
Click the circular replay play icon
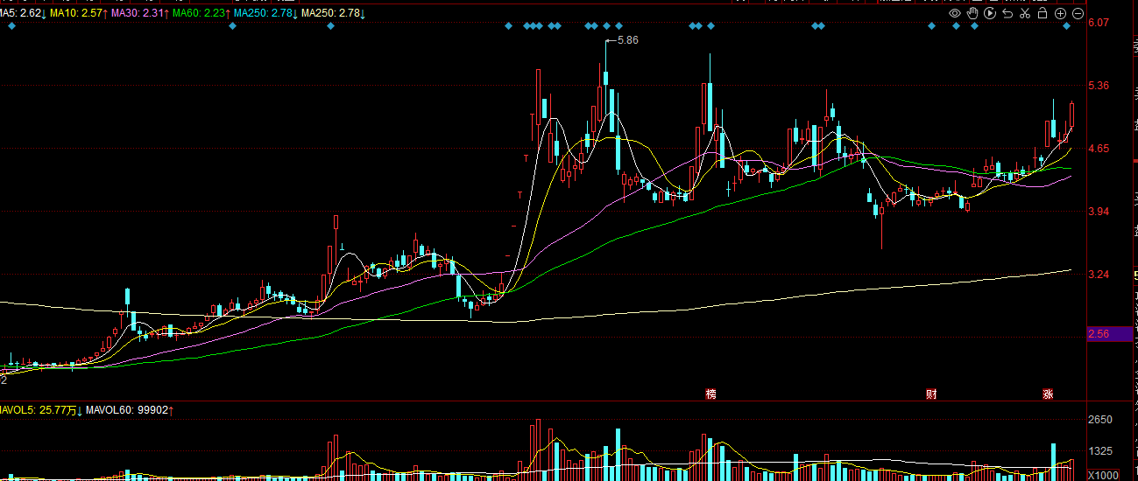click(x=990, y=14)
